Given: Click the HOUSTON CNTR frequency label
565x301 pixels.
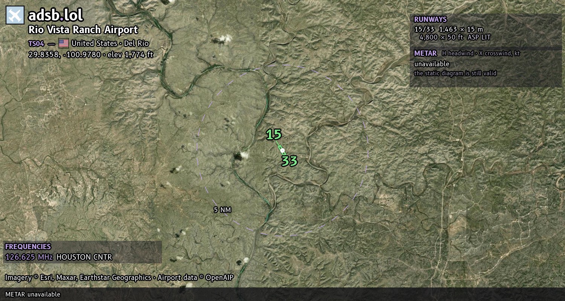Looking at the screenshot, I should [x=84, y=257].
